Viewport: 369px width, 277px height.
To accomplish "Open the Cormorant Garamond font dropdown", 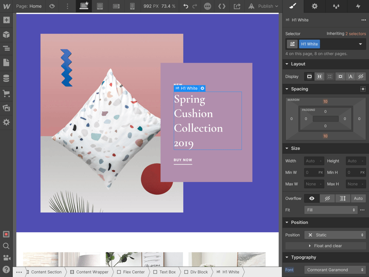I will click(335, 270).
